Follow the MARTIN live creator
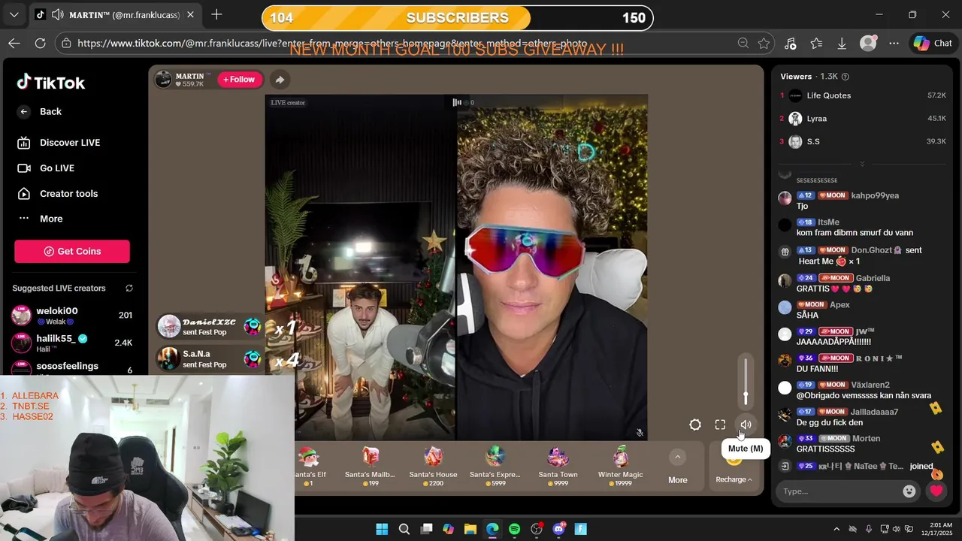Screen dimensions: 962x541 click(x=239, y=80)
